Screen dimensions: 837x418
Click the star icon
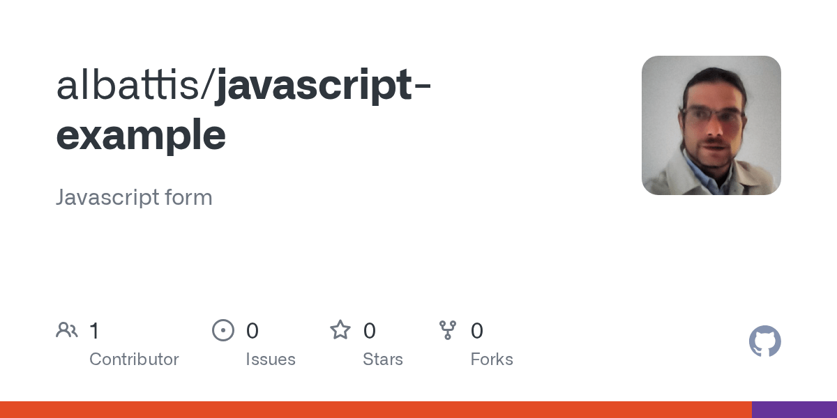click(340, 330)
